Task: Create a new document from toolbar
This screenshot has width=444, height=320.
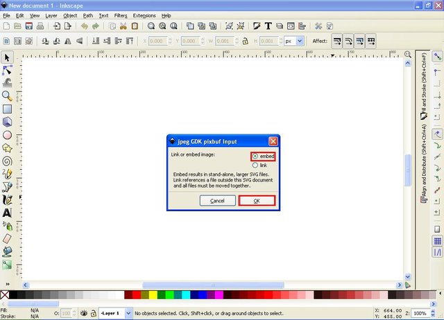Action: 6,26
